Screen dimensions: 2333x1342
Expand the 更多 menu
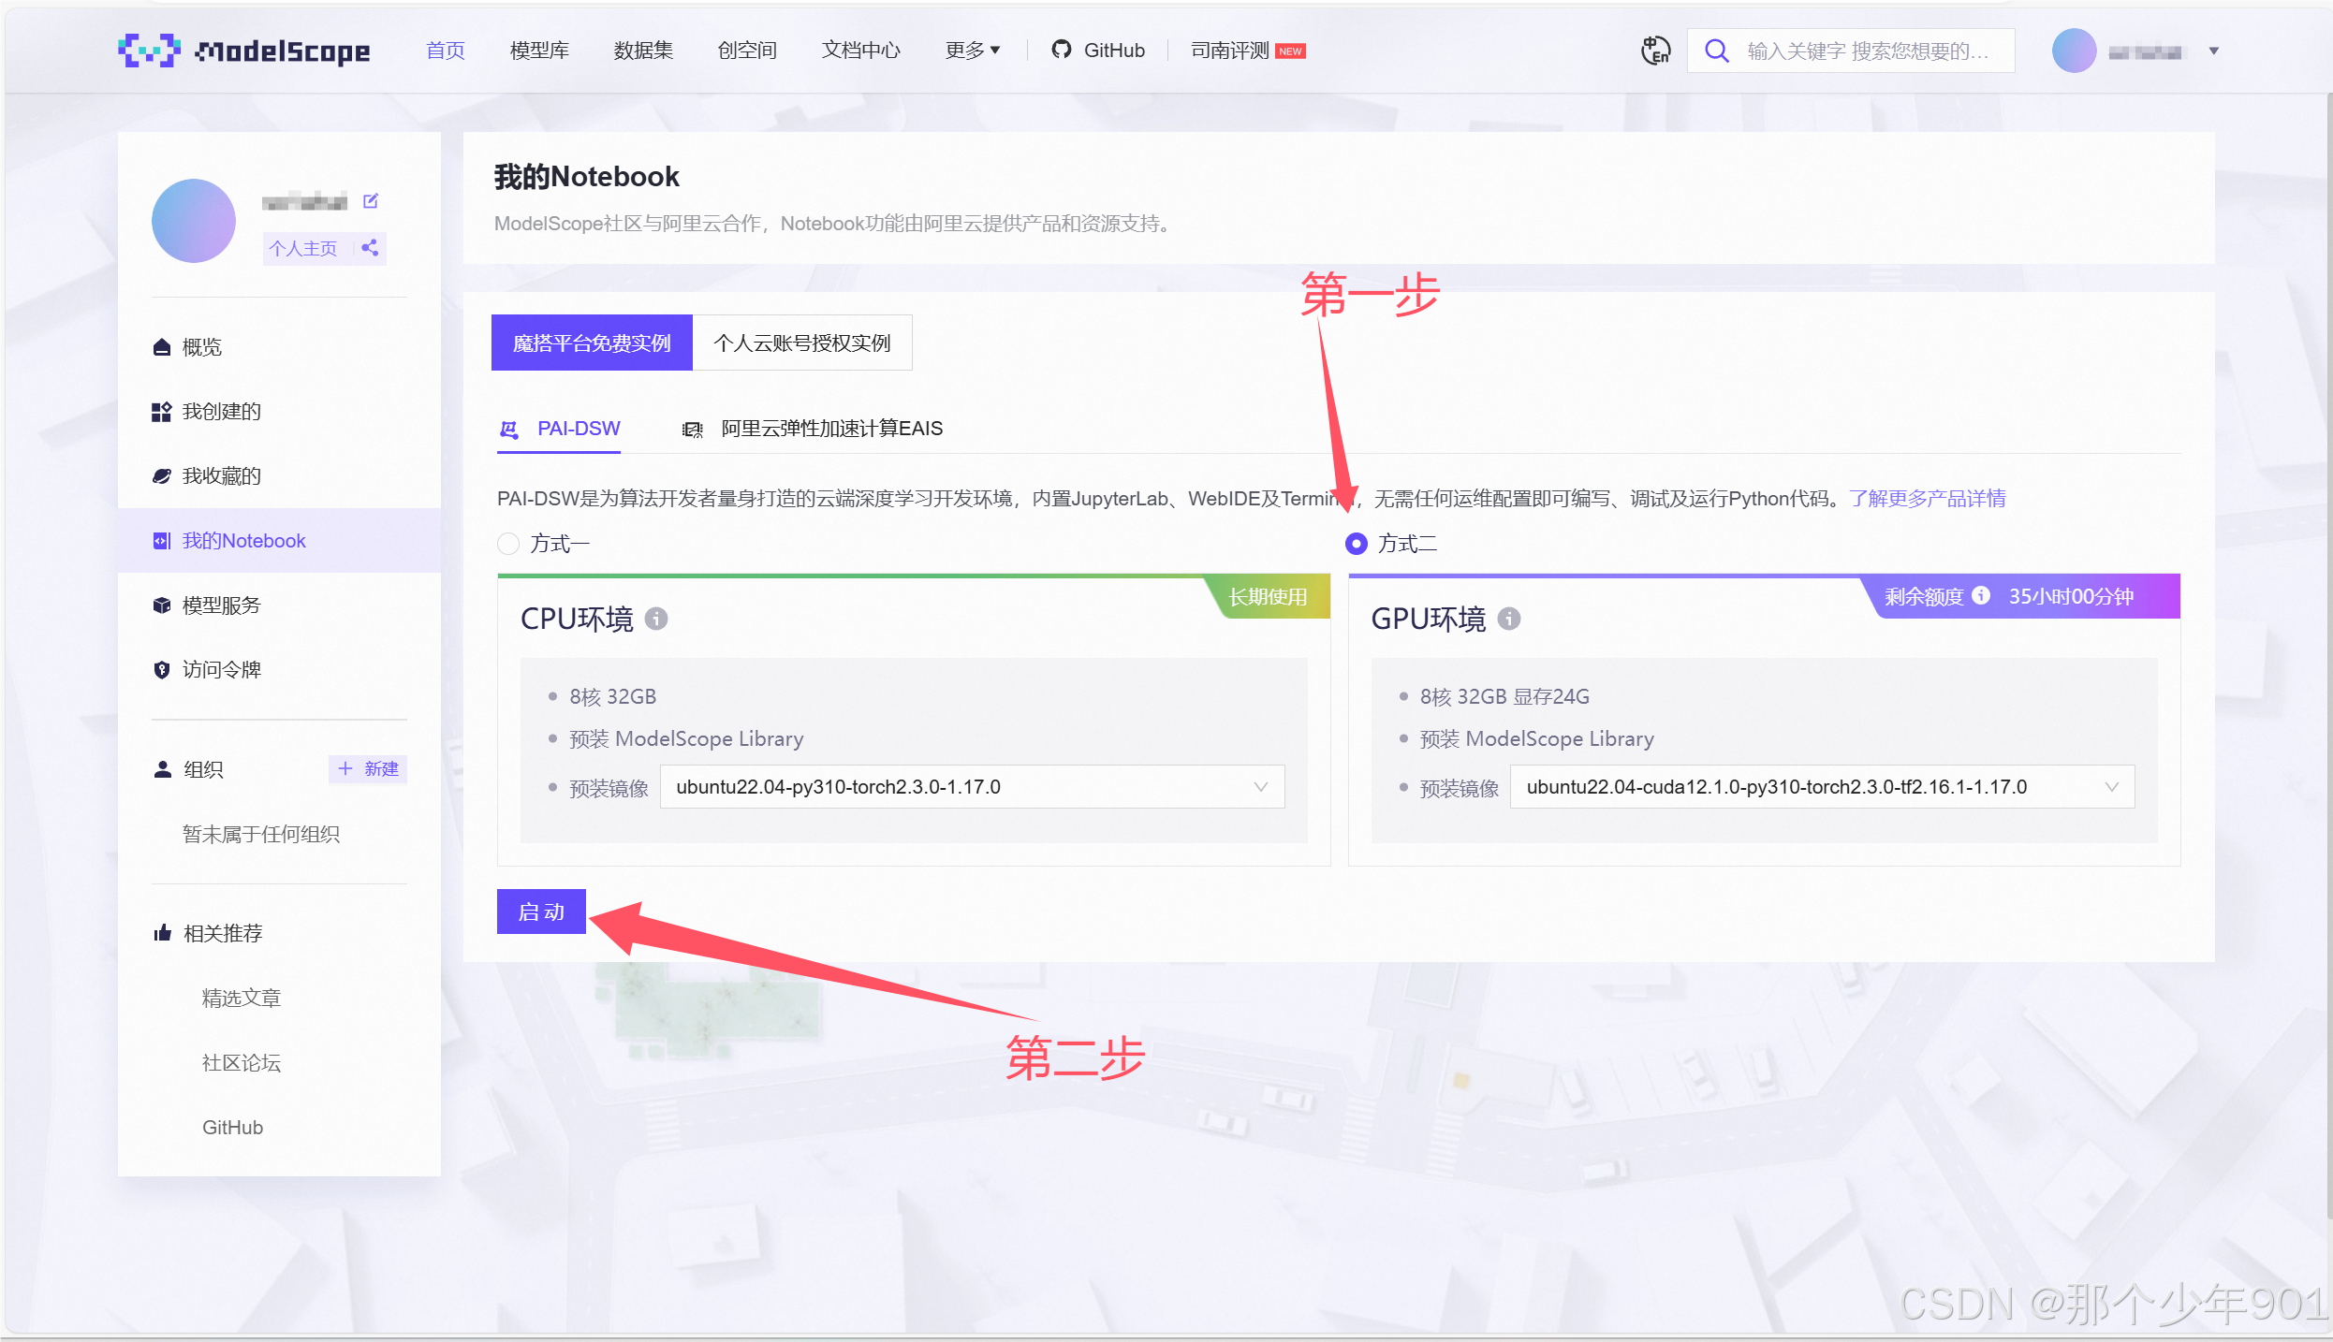[973, 51]
